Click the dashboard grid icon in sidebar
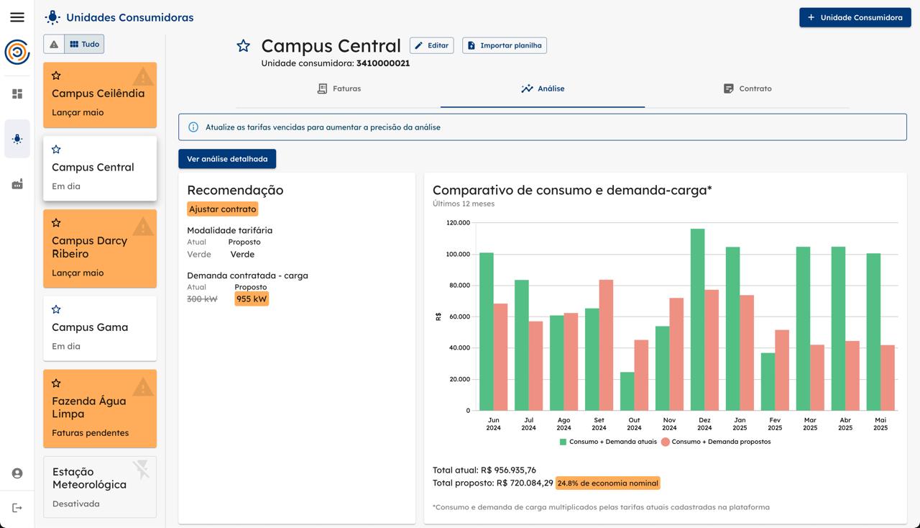 [x=17, y=94]
